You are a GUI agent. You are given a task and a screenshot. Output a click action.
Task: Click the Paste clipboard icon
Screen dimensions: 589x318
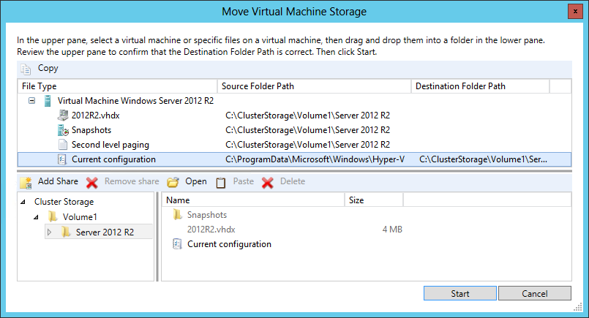[221, 183]
